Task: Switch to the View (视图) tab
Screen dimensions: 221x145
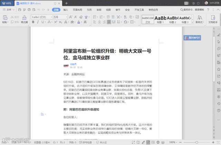Action: (108, 10)
